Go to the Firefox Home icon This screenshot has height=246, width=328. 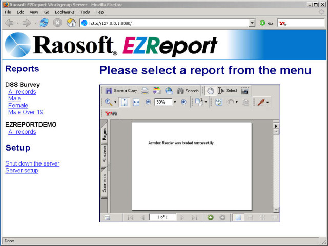point(71,23)
